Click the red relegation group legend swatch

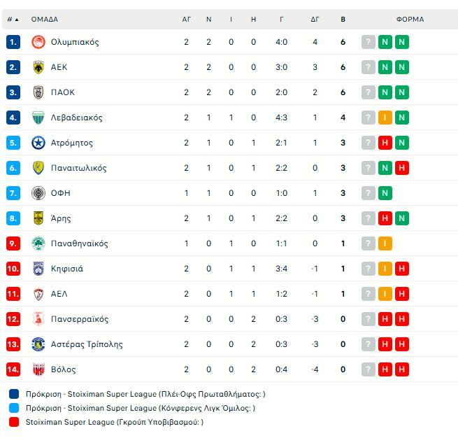(14, 422)
